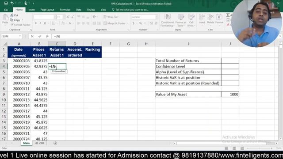Click the Fill Color paint bucket
Screen dimensions: 283x159
click(x=63, y=23)
